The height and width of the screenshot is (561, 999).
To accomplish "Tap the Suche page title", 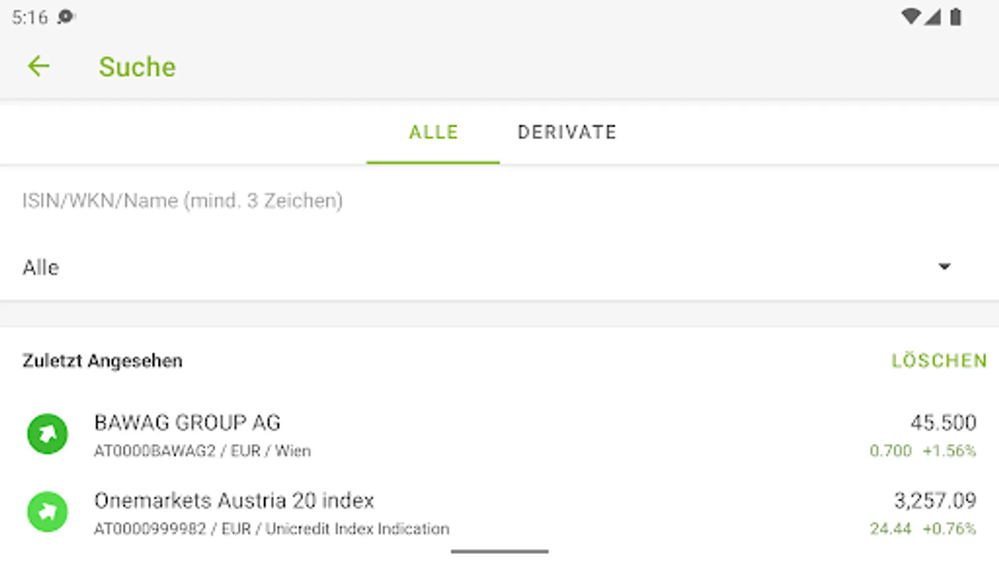I will (x=137, y=67).
